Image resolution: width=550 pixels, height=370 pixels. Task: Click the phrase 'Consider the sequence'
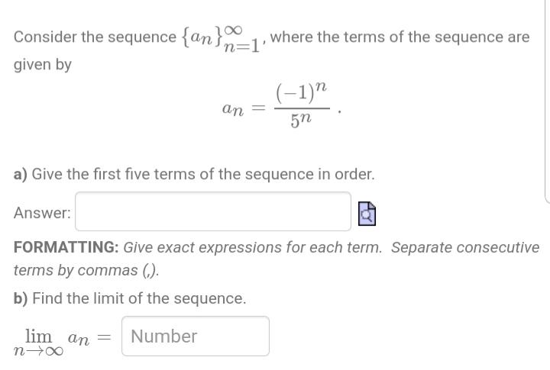point(95,37)
